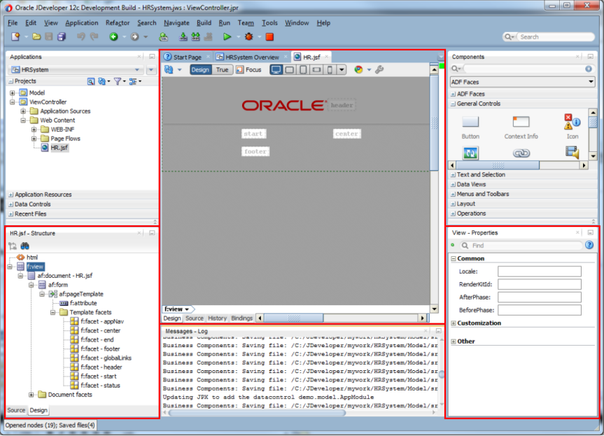Click the red Stop square icon
This screenshot has height=436, width=604.
click(x=269, y=37)
